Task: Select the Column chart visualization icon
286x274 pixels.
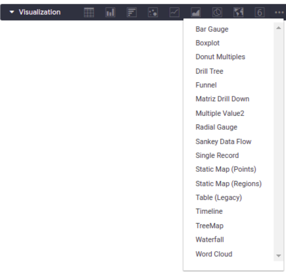Action: pyautogui.click(x=110, y=12)
